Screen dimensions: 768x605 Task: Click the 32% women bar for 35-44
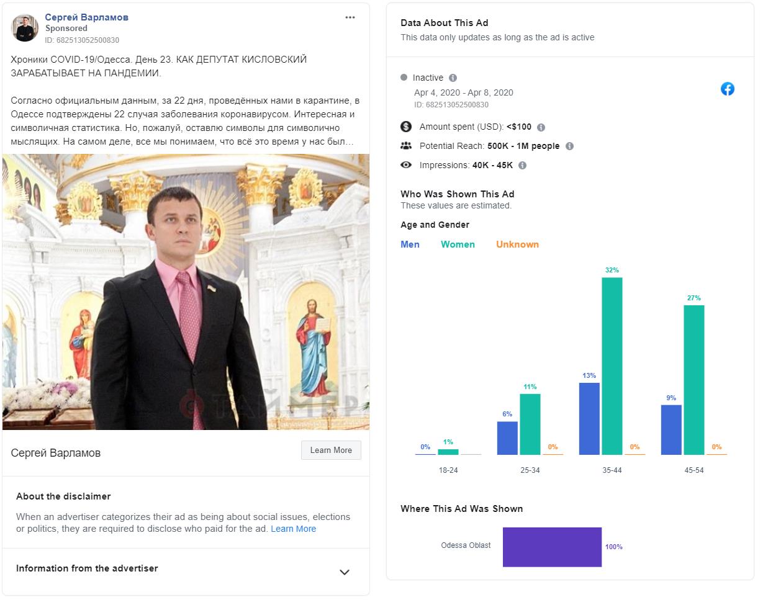pos(612,365)
